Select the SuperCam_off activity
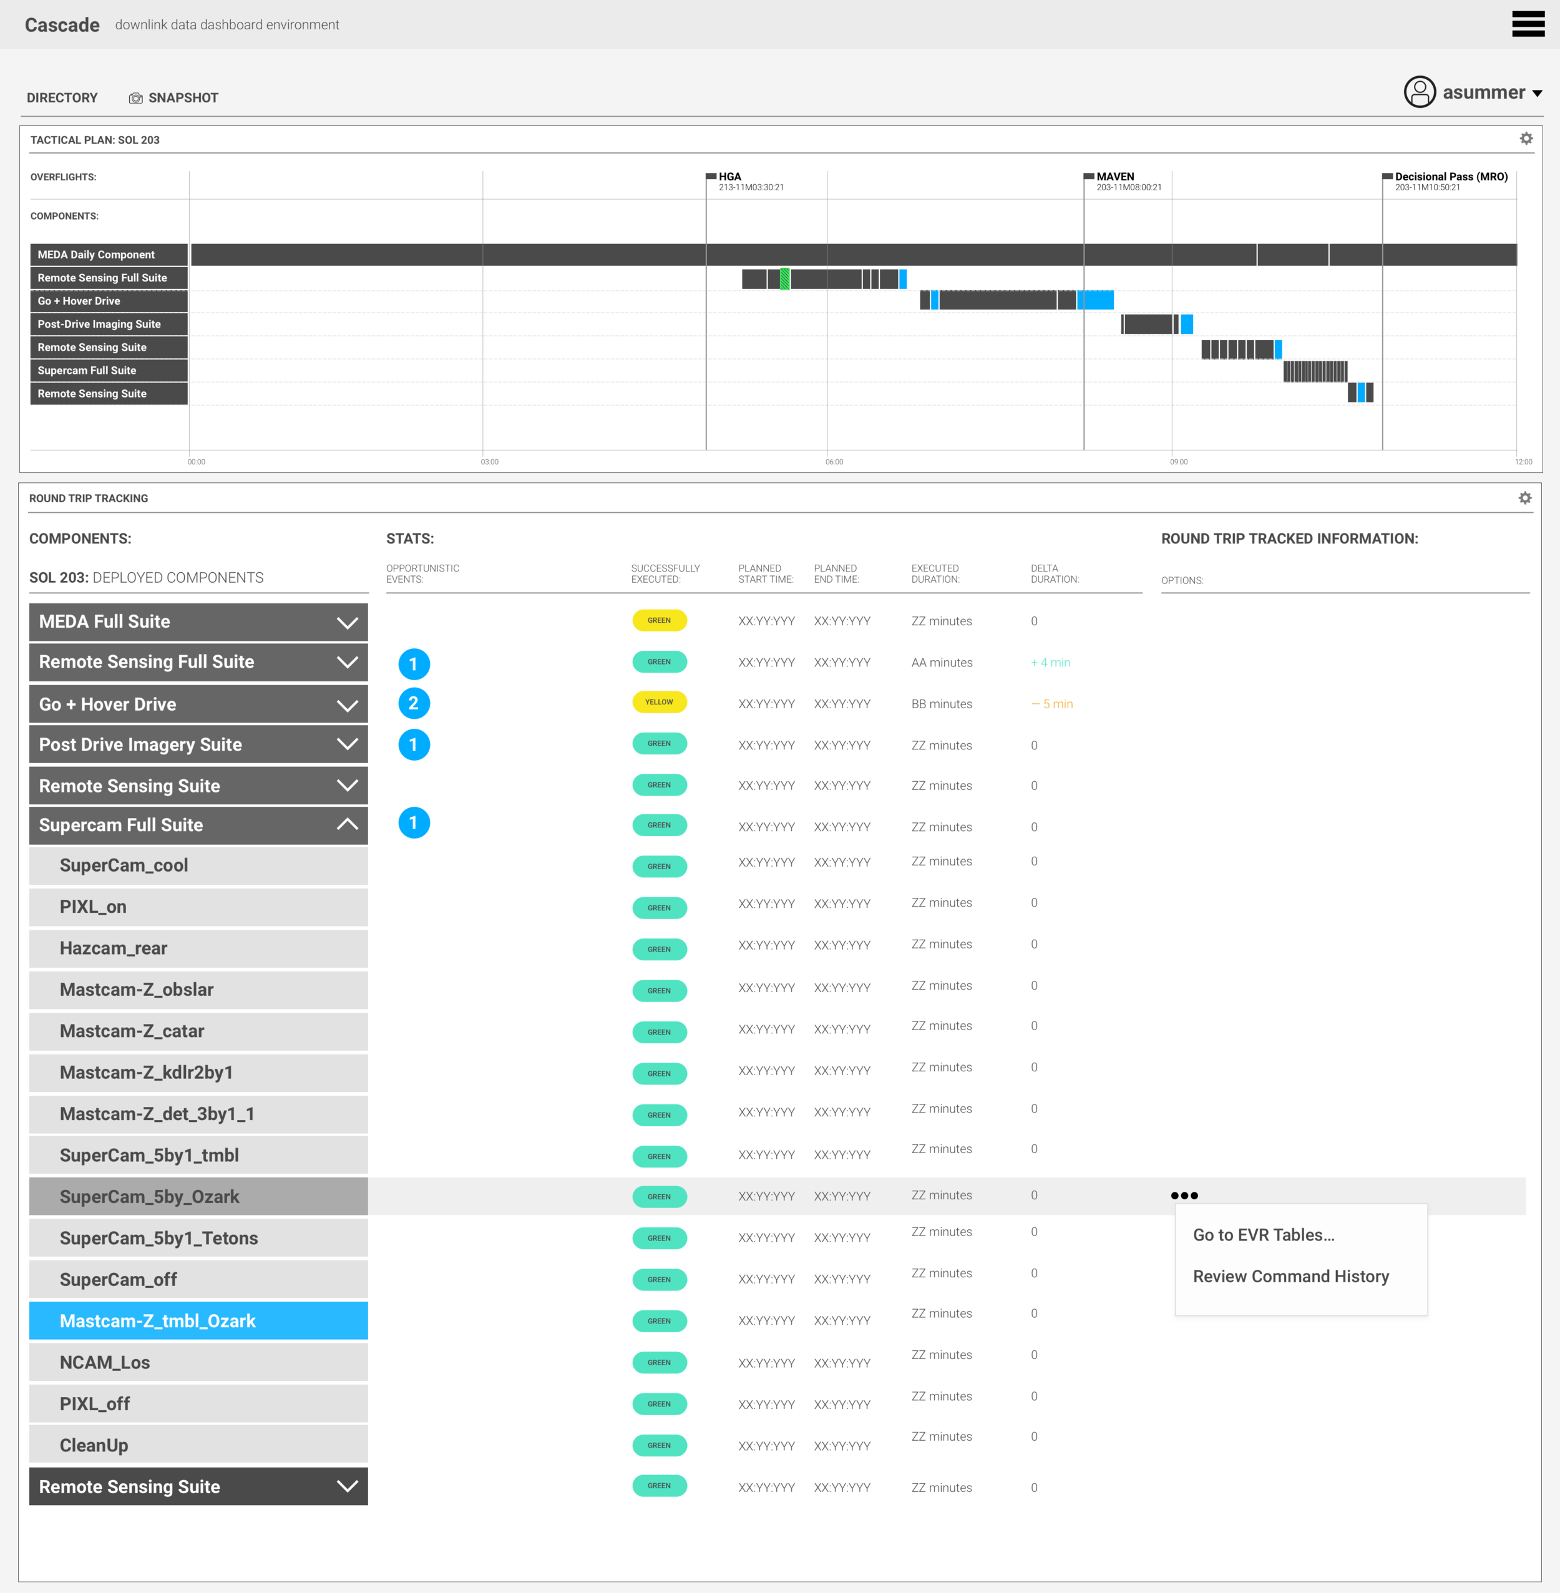This screenshot has width=1560, height=1593. click(x=198, y=1280)
